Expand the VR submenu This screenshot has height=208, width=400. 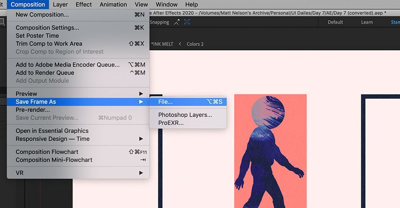click(x=78, y=173)
